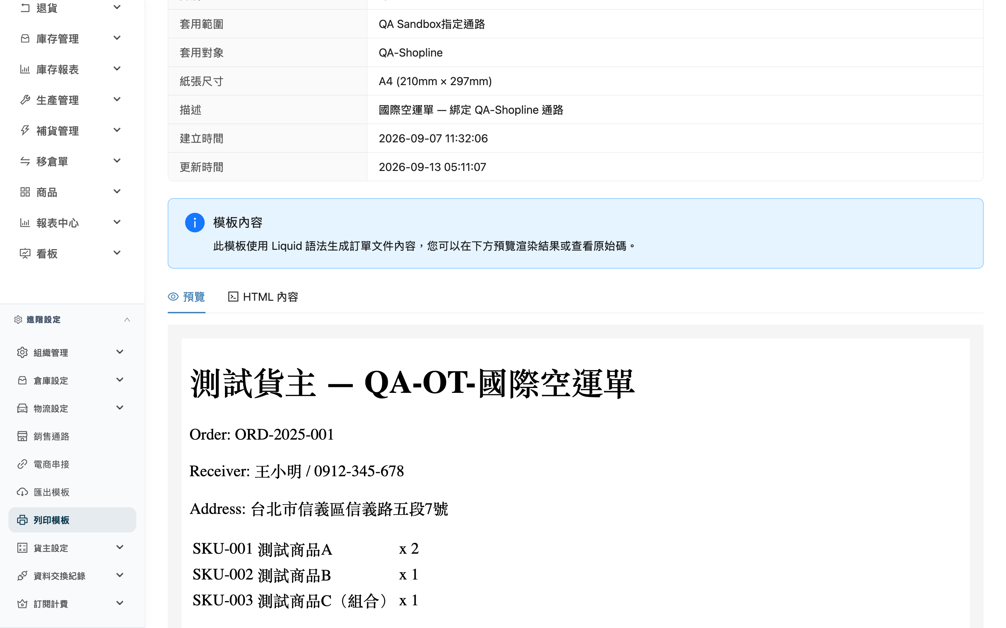This screenshot has height=628, width=1006.
Task: Select the 列印模板 menu item
Action: tap(72, 519)
